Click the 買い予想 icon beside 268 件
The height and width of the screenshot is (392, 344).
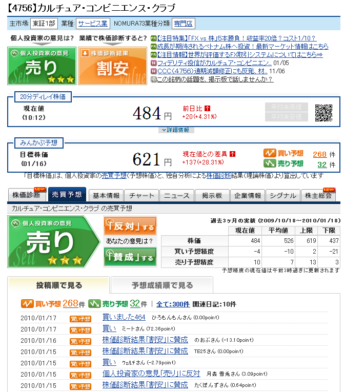click(284, 153)
